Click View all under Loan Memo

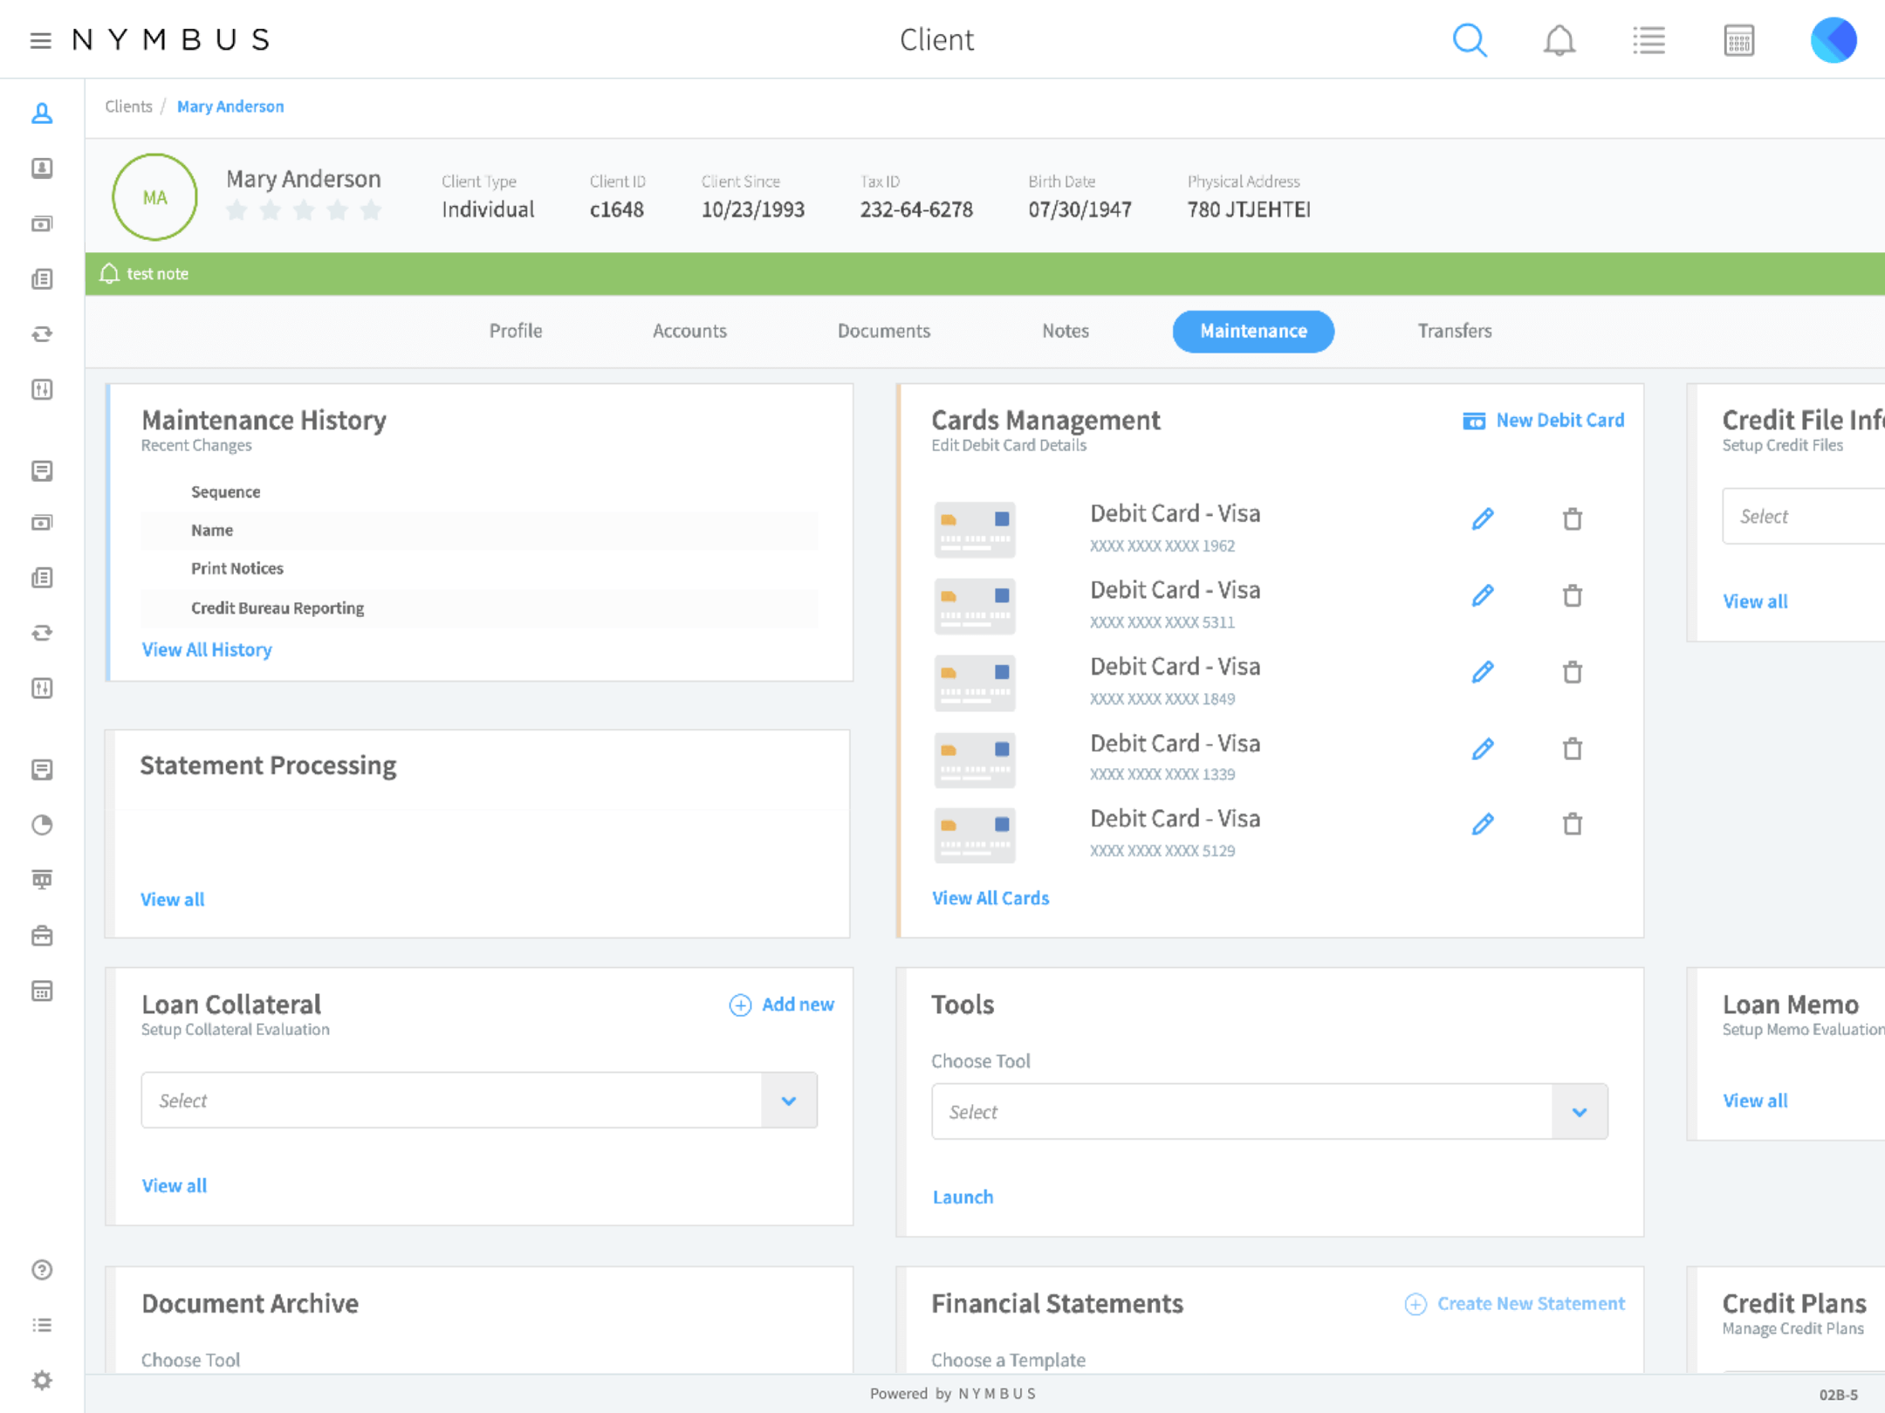(1755, 1101)
